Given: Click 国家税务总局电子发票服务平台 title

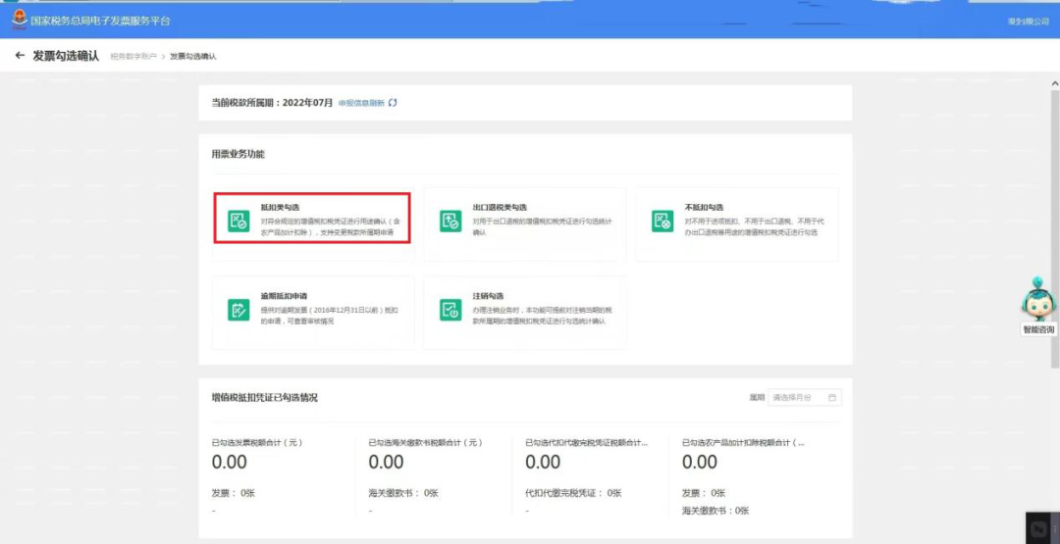Looking at the screenshot, I should click(x=101, y=21).
